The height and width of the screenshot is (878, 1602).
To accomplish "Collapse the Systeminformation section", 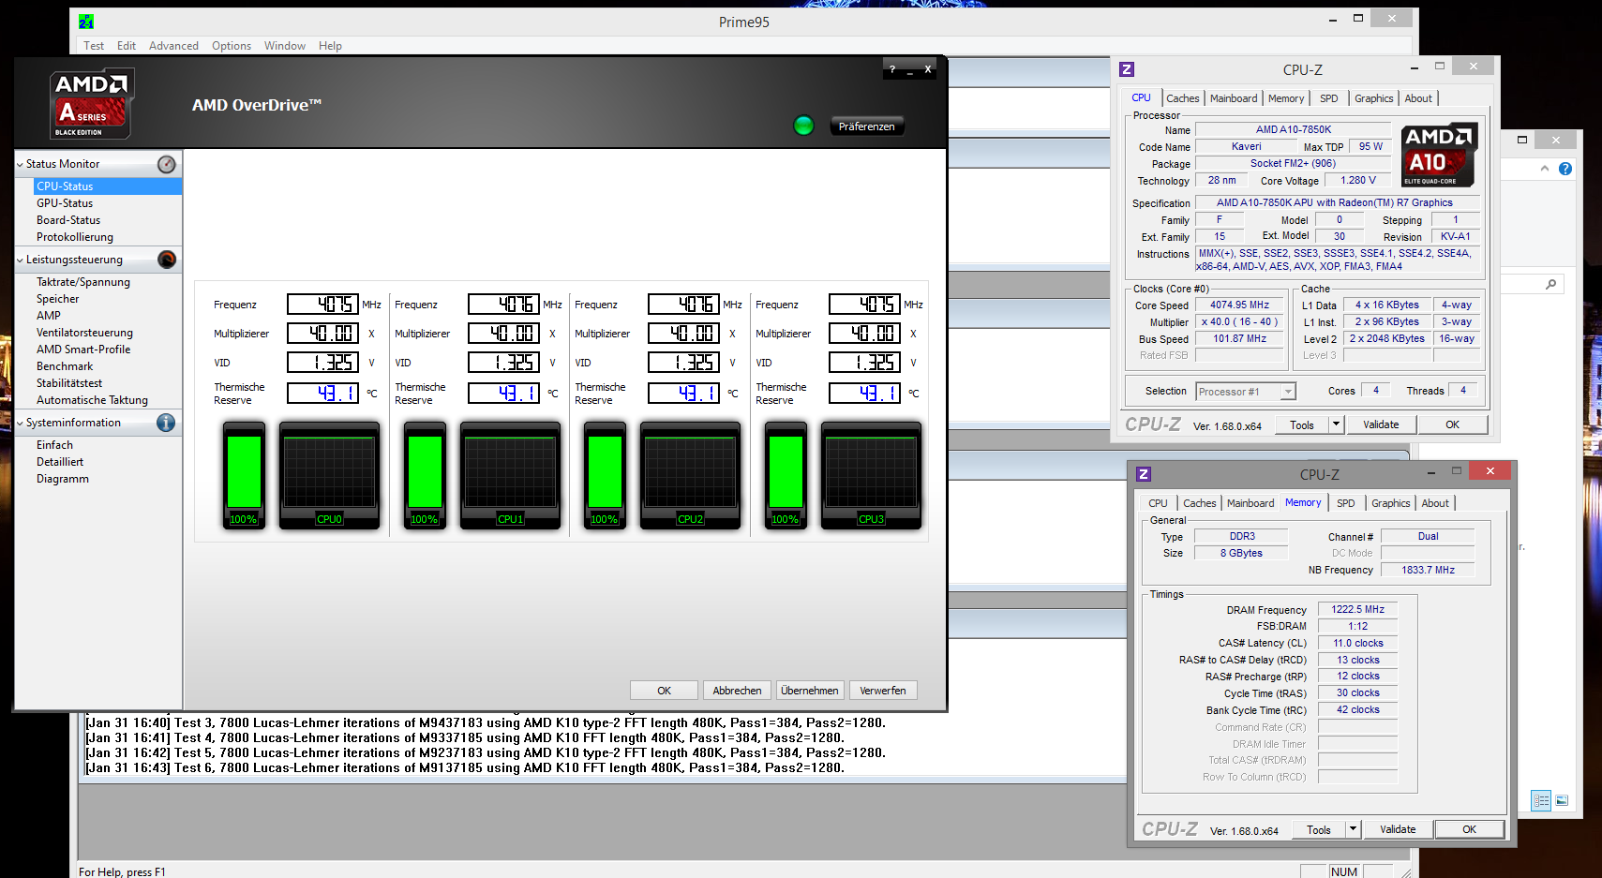I will [x=21, y=423].
